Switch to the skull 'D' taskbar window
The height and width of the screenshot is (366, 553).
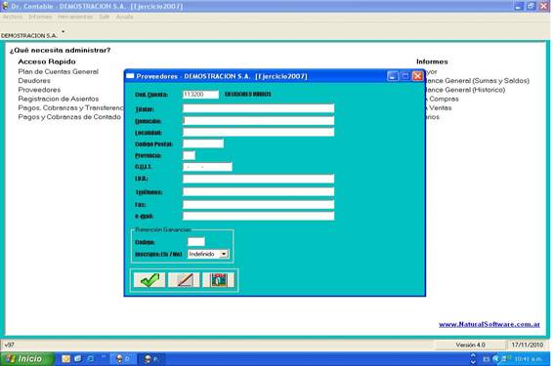123,359
